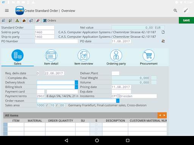Screen dimensions: 194x145
Task: Expand the Order reason dropdown
Action: pyautogui.click(x=117, y=101)
